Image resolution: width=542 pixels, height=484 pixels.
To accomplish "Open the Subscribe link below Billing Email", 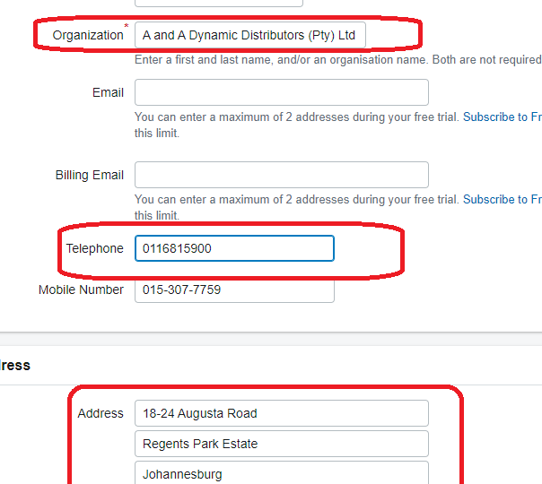I will [x=503, y=200].
